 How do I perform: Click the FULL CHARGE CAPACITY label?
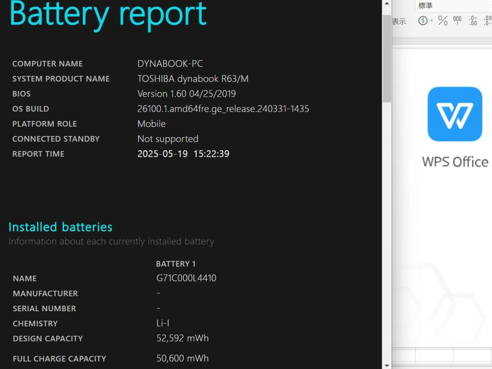click(x=59, y=359)
